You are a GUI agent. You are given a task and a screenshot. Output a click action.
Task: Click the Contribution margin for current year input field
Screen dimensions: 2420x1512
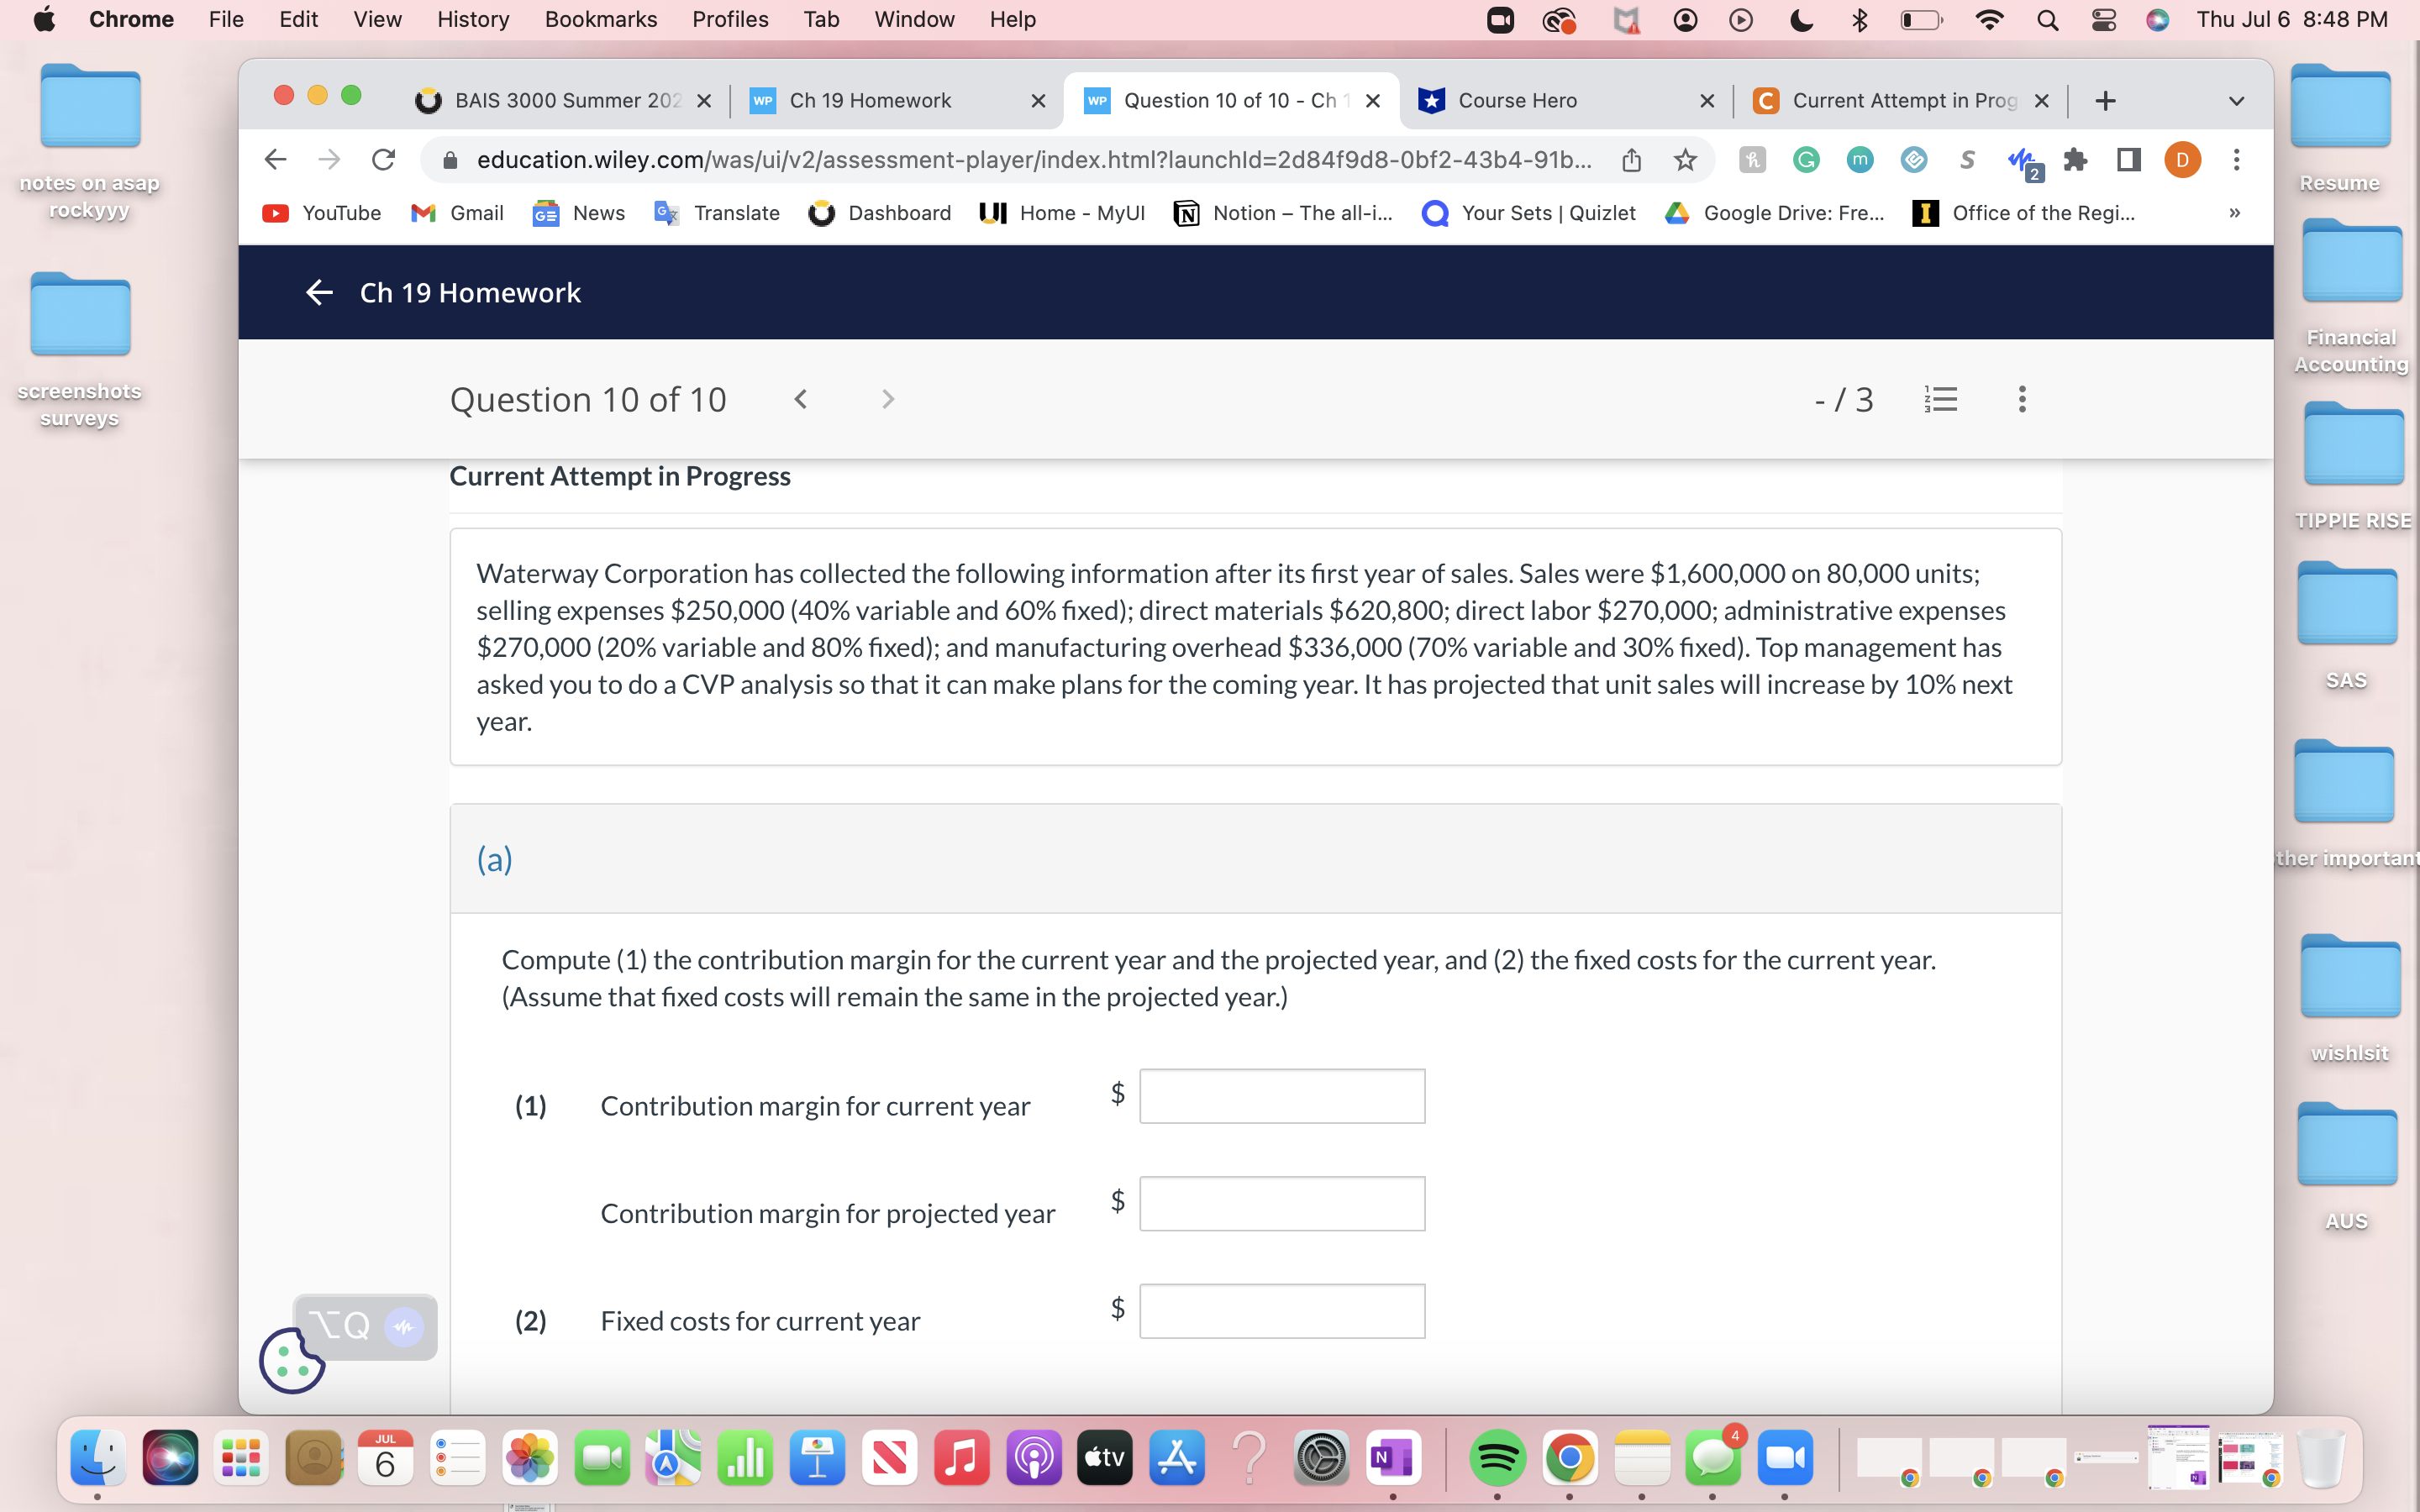coord(1281,1096)
